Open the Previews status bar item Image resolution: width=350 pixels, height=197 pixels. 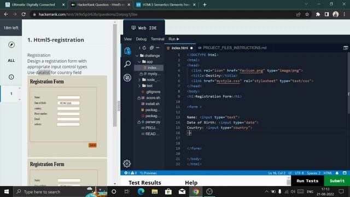click(x=148, y=173)
